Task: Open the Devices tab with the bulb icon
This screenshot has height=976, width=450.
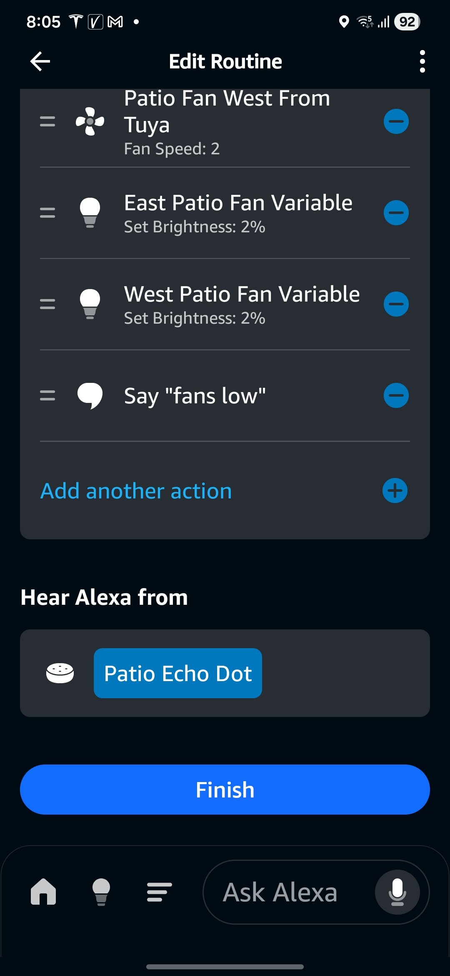Action: coord(101,892)
